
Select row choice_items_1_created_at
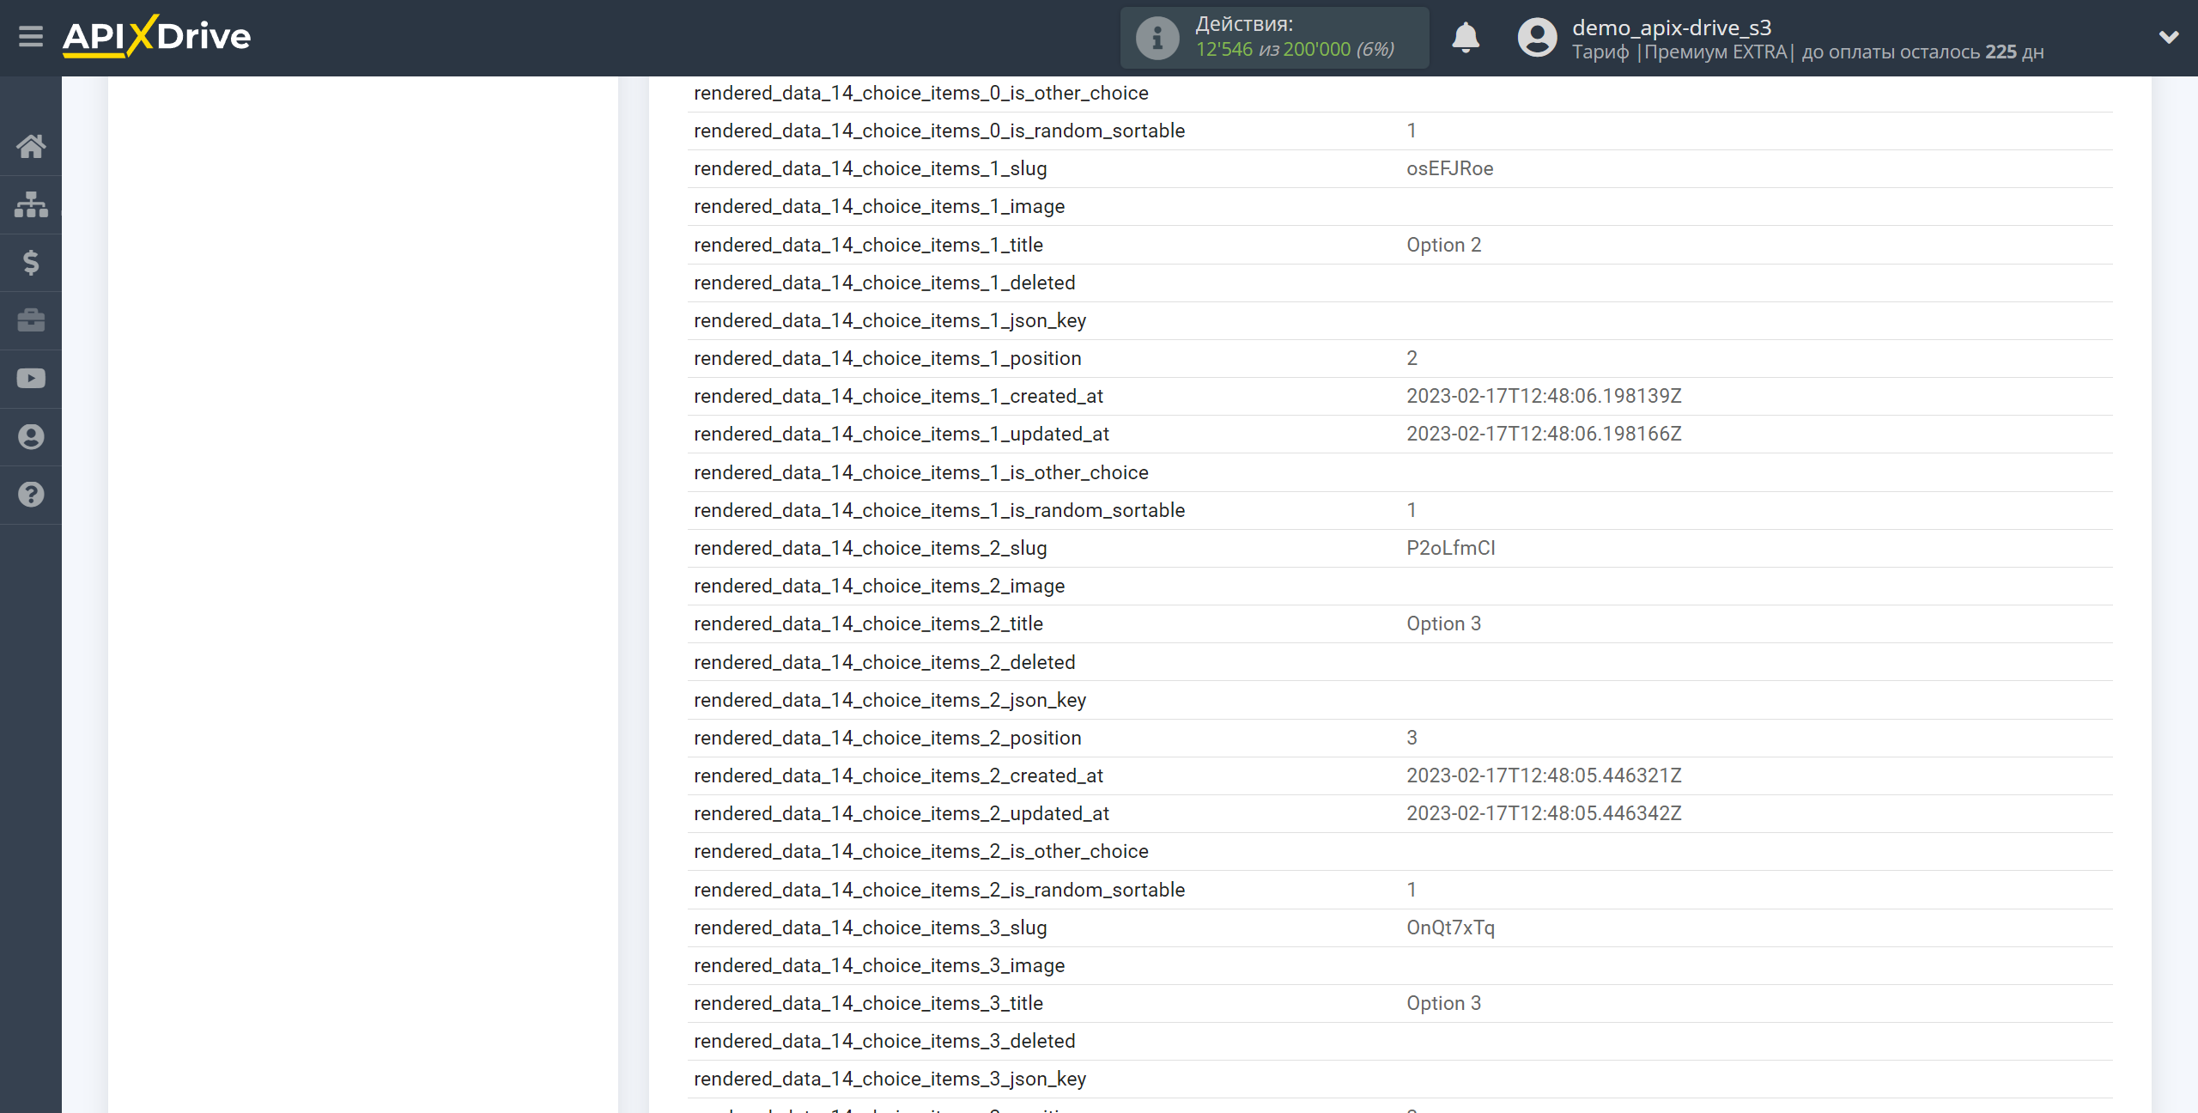point(1400,396)
